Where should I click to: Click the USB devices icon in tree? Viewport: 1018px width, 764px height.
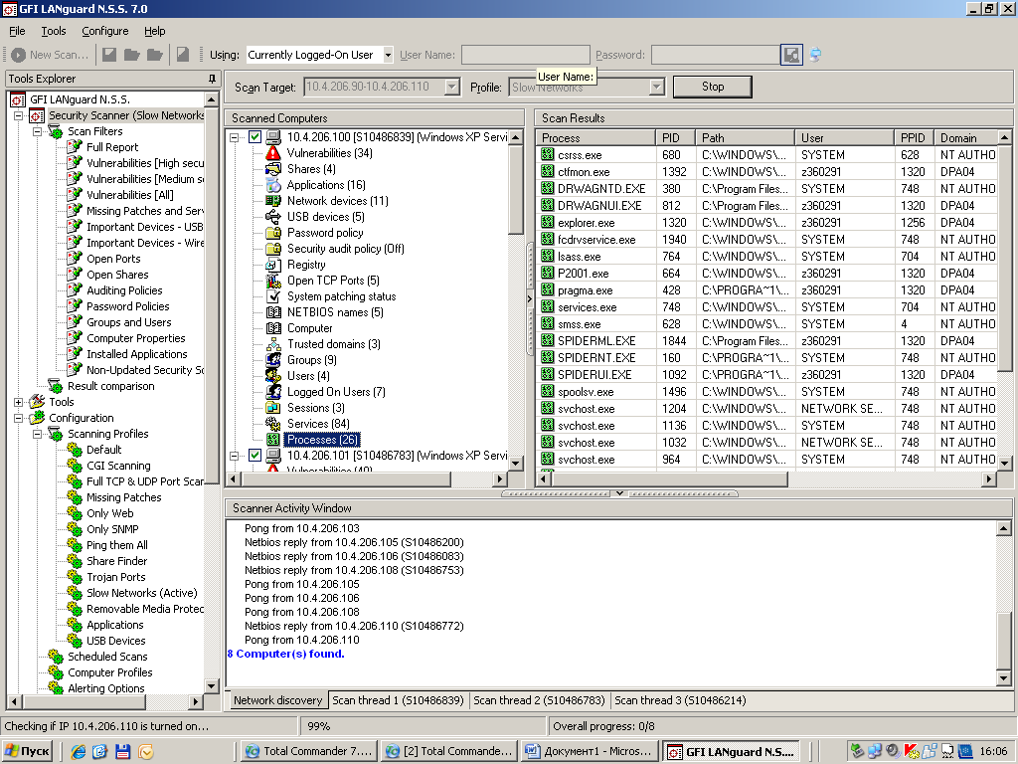pyautogui.click(x=273, y=217)
